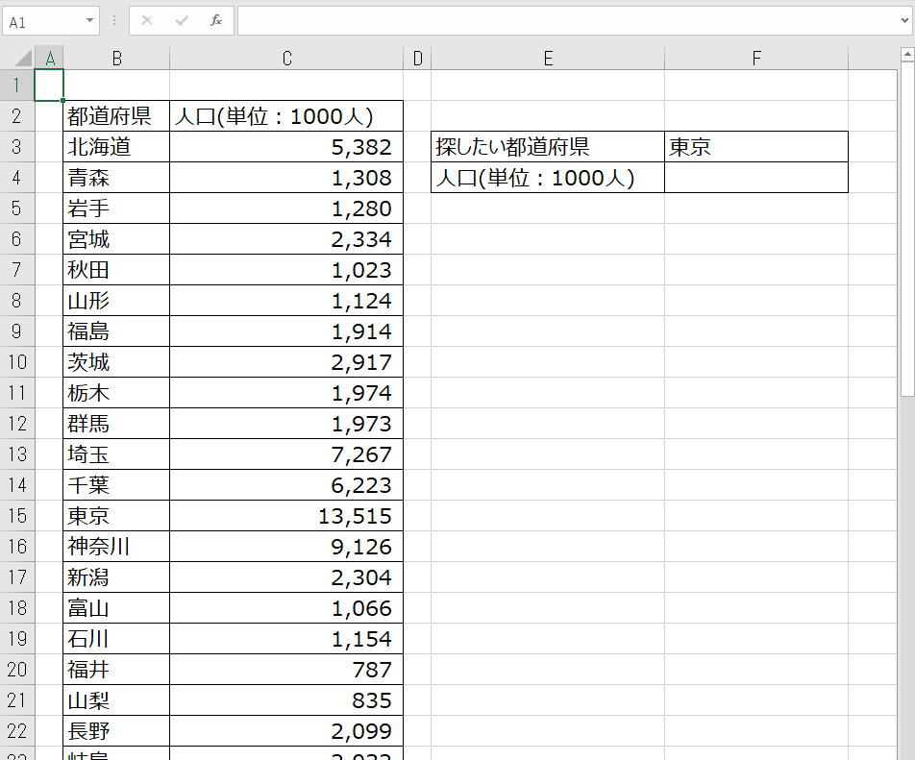Image resolution: width=915 pixels, height=760 pixels.
Task: Select the greyed check icon area to confirm entry
Action: point(180,20)
